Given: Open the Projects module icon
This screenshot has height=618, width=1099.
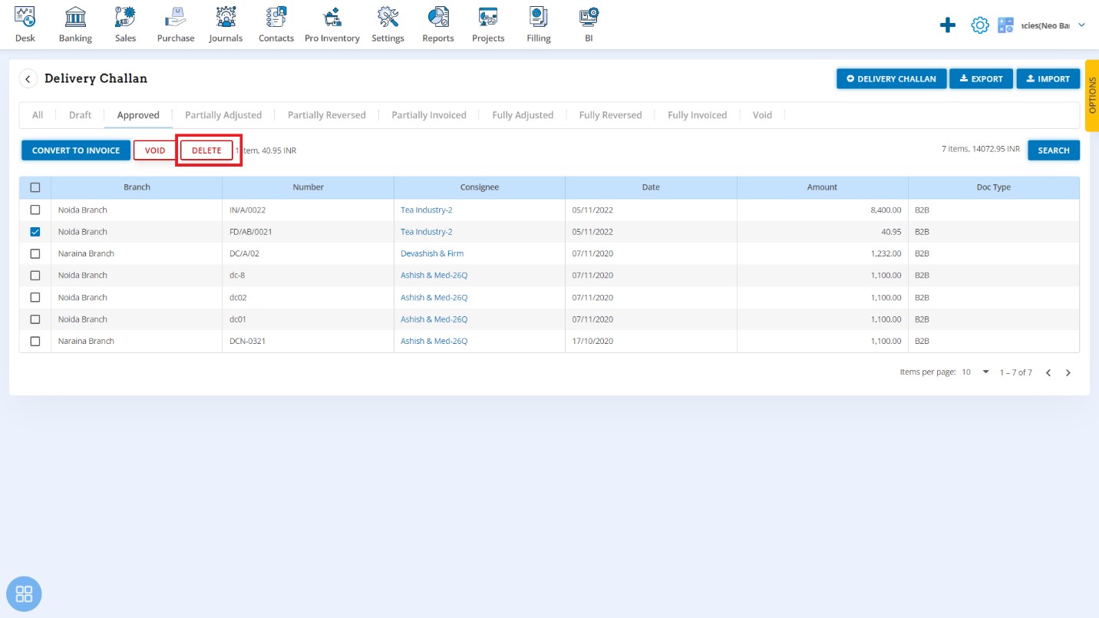Looking at the screenshot, I should [x=488, y=16].
